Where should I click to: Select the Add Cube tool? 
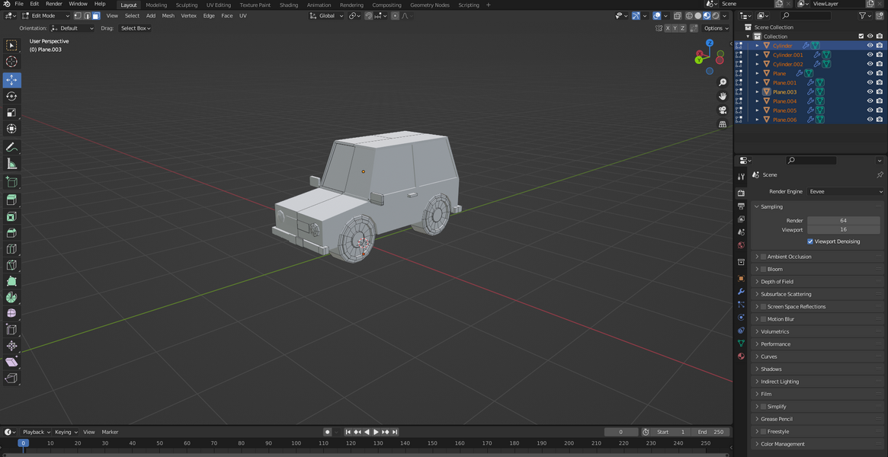click(x=11, y=181)
